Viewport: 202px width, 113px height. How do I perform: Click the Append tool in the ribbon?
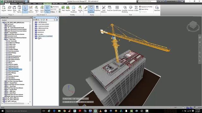tap(3, 9)
